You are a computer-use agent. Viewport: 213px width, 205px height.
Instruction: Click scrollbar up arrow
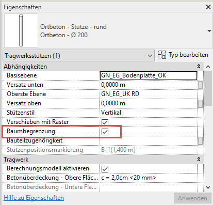pos(208,67)
